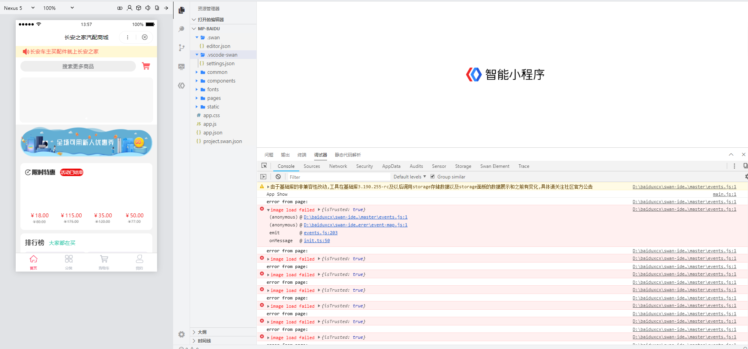
Task: Click the right arrow icon in simulator toolbar
Action: pos(166,8)
